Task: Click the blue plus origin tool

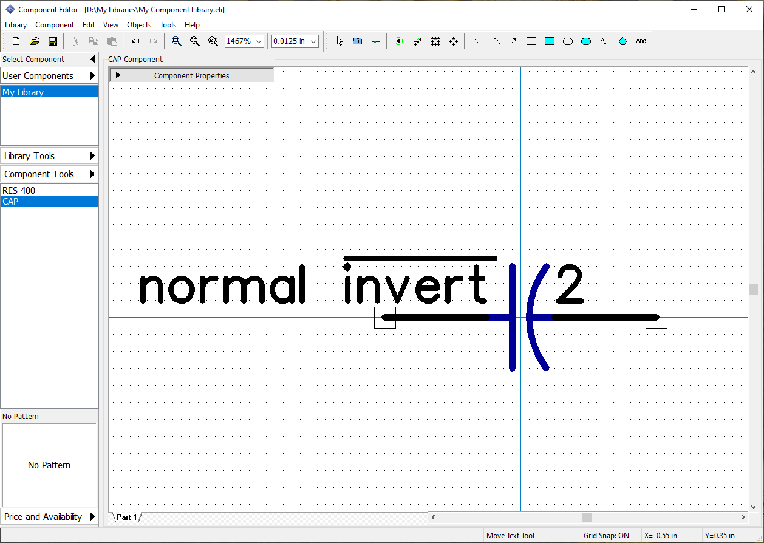Action: click(x=375, y=41)
